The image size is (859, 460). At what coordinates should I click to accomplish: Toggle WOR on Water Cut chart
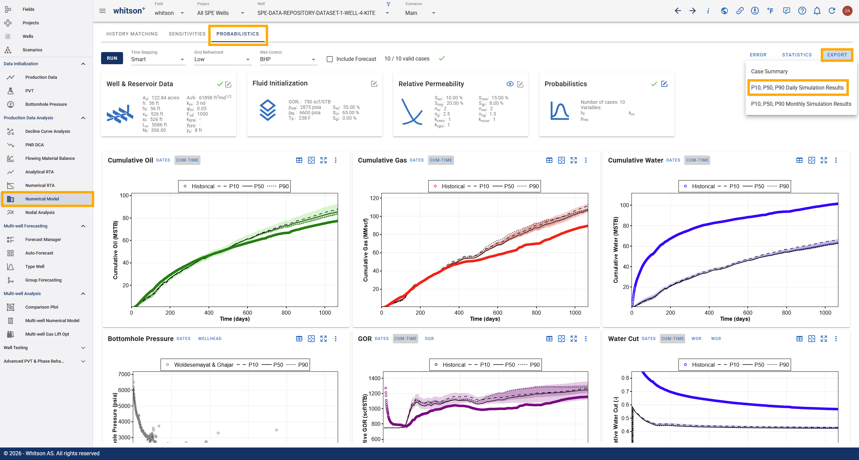point(696,339)
